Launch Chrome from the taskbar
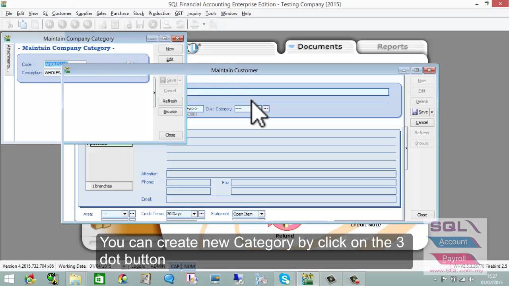 (x=30, y=279)
